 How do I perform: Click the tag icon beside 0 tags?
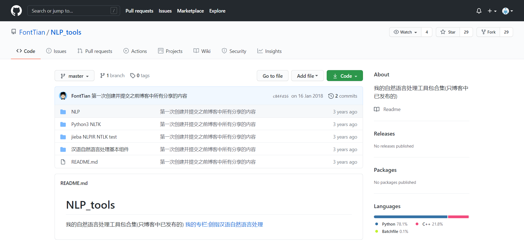pyautogui.click(x=133, y=76)
